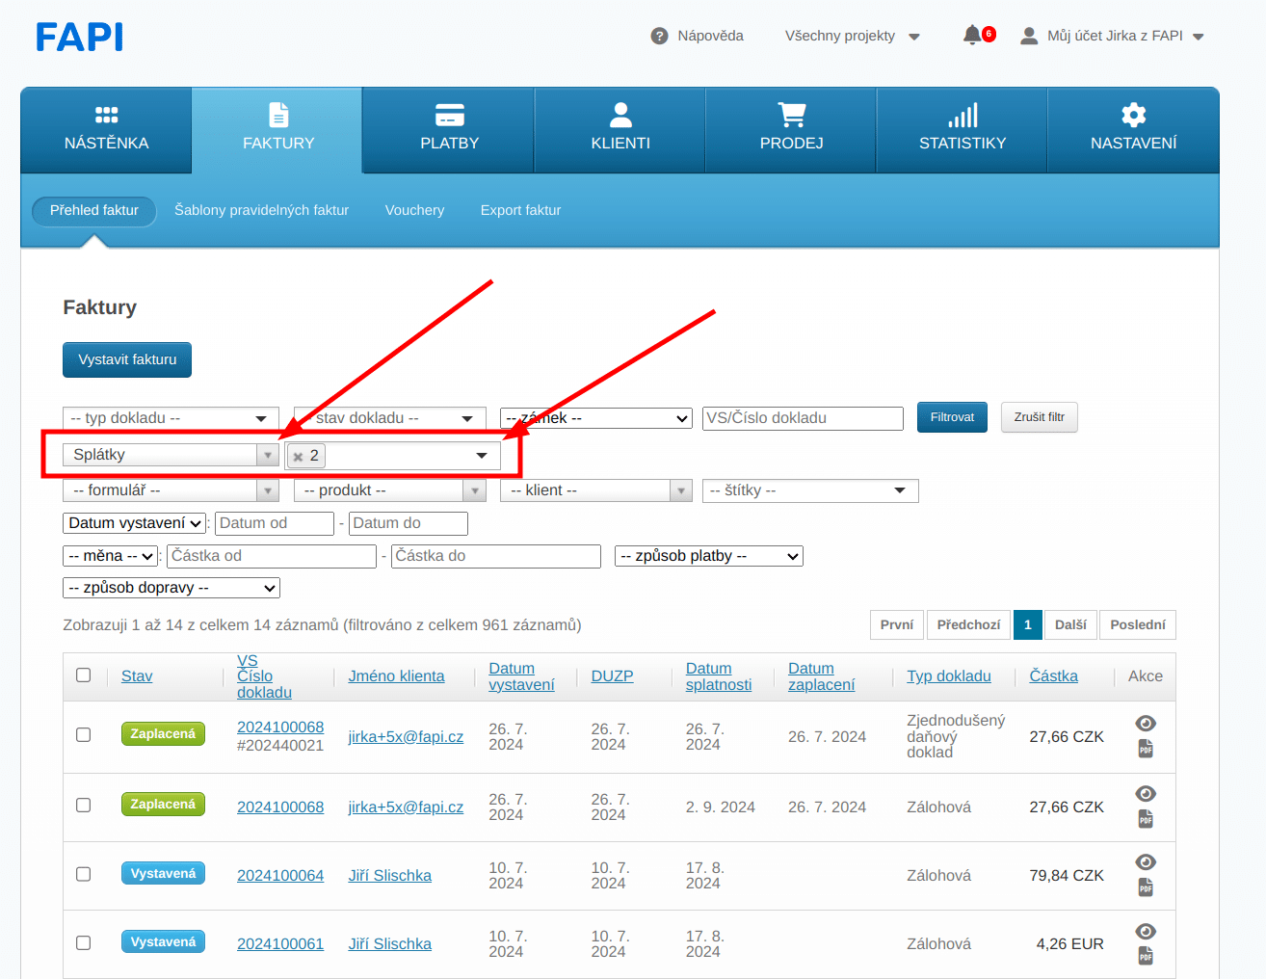Sort by Jméno klienta column
The image size is (1266, 979).
coord(396,676)
